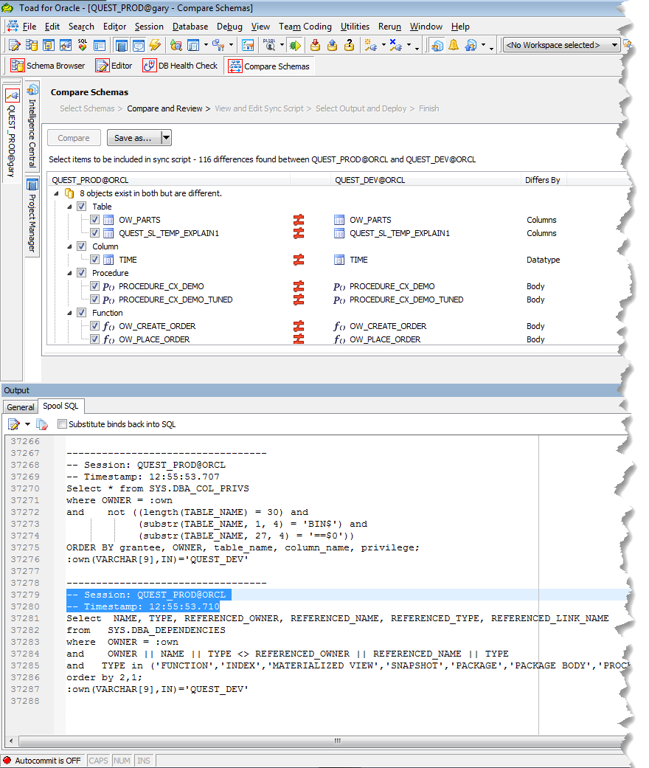Screen dimensions: 649x768
Task: Click the rollback database up-arrow icon
Action: (332, 46)
